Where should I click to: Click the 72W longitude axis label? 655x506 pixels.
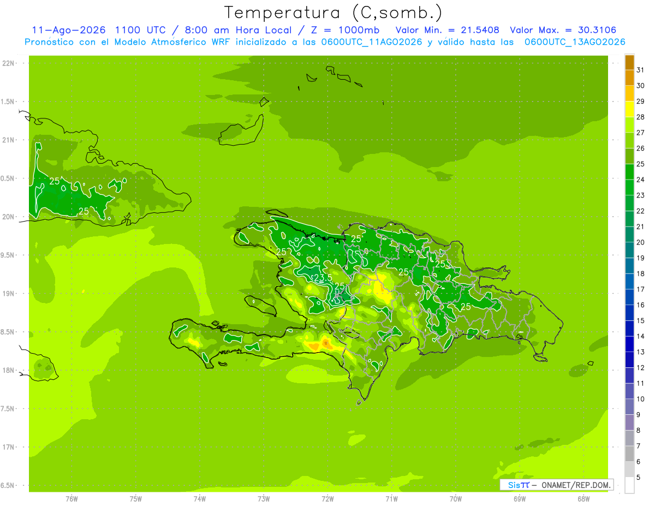click(x=327, y=498)
